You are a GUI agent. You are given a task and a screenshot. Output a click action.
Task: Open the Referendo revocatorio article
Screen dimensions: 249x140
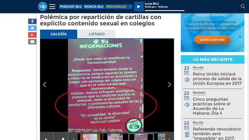point(217,133)
